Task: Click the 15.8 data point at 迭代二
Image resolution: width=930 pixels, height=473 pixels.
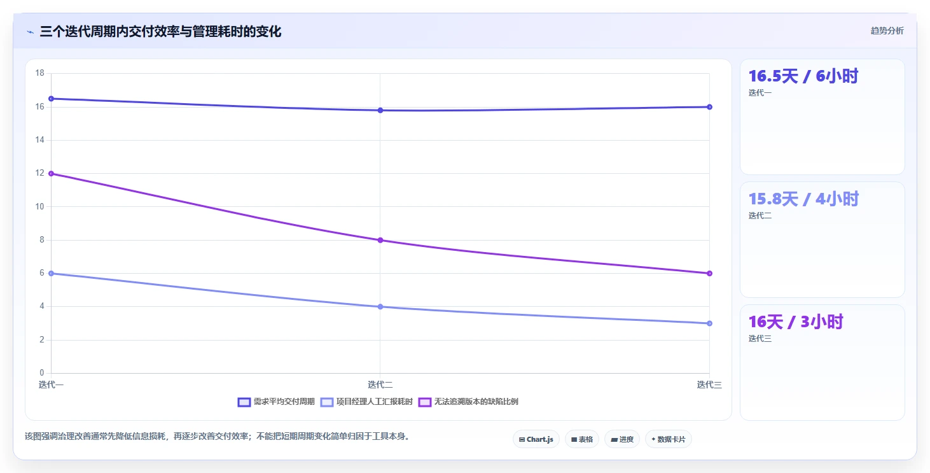Action: (x=380, y=110)
